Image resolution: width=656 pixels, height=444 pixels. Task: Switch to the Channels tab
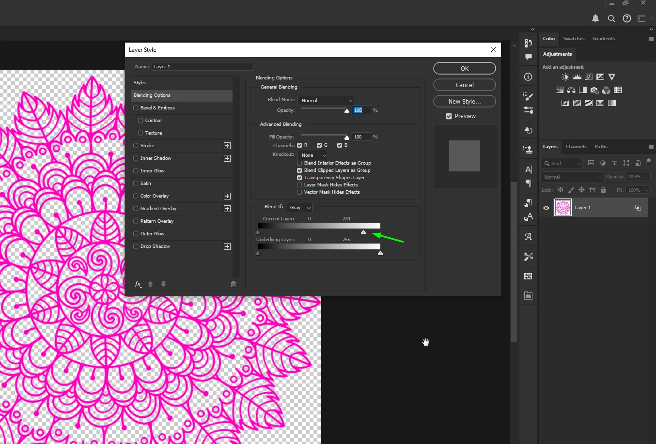(x=576, y=147)
